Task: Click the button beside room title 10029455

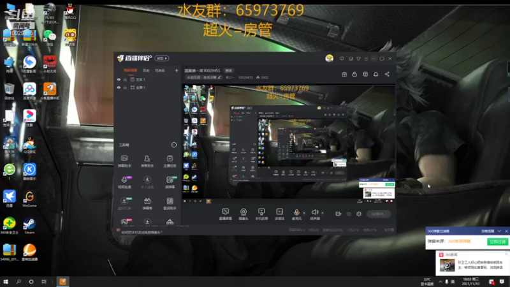Action: pyautogui.click(x=229, y=70)
